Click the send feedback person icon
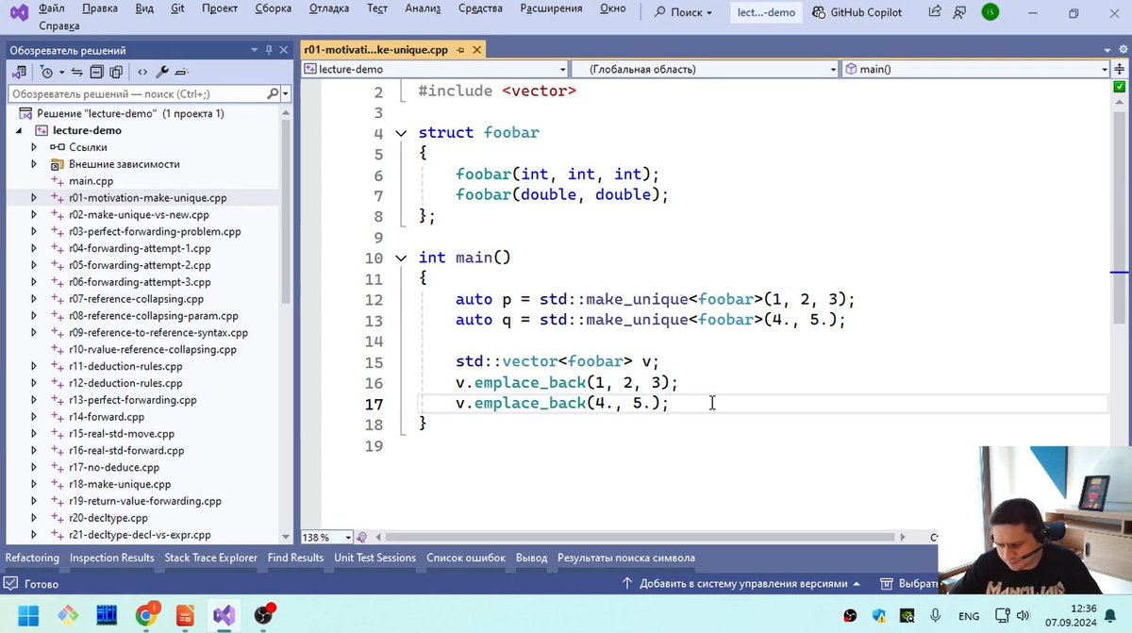This screenshot has height=633, width=1132. (x=959, y=13)
